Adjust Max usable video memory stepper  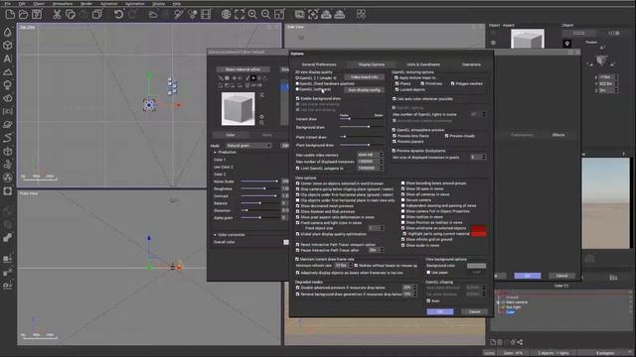[382, 155]
